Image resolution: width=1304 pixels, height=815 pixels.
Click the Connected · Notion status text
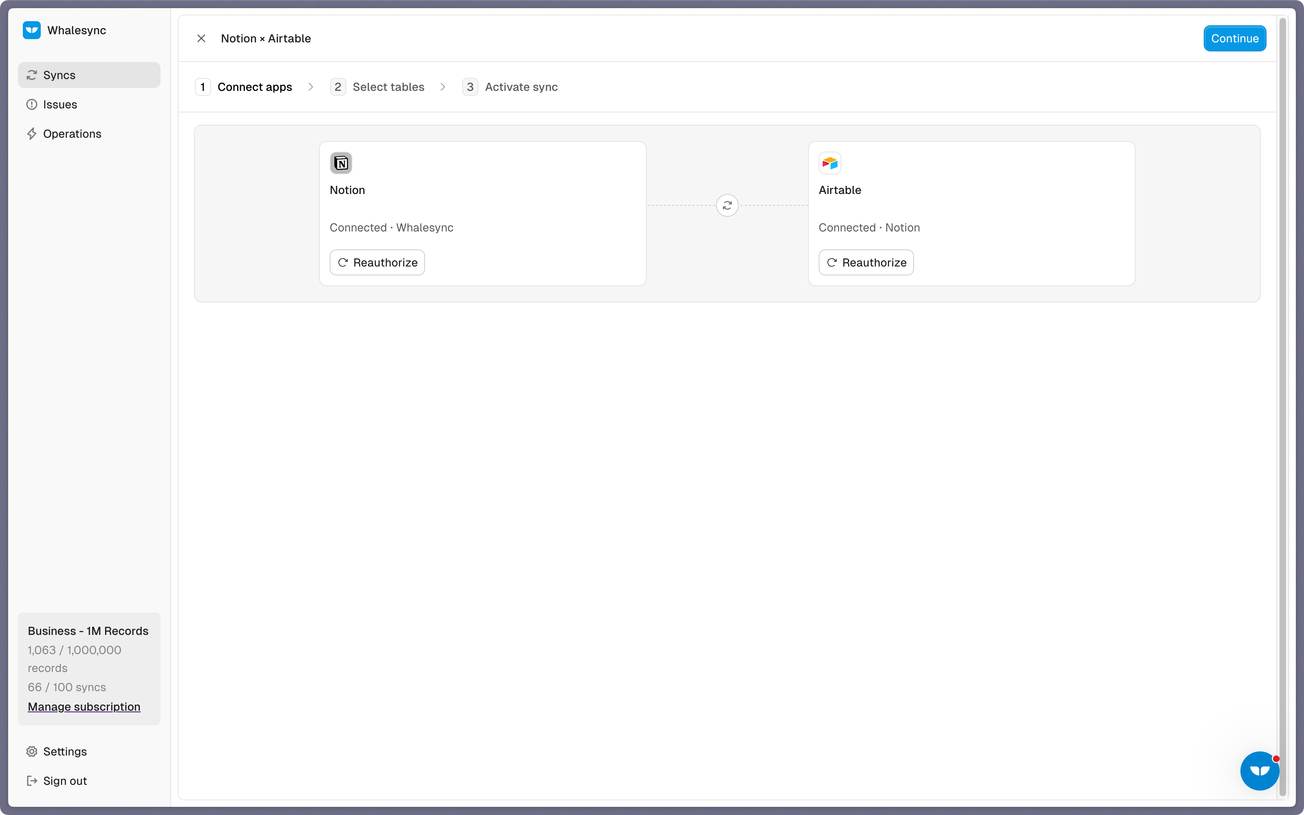tap(869, 227)
